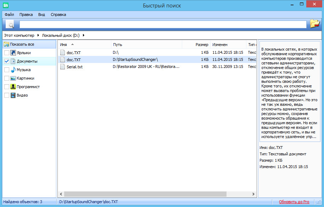Click the scrollbar right arrow
Image resolution: width=324 pixels, height=207 pixels.
click(253, 194)
